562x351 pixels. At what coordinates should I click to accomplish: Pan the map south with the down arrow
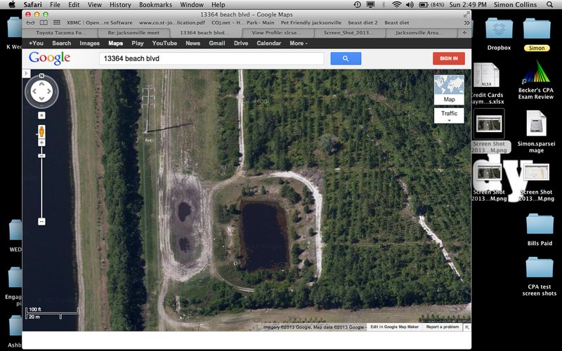[x=41, y=98]
